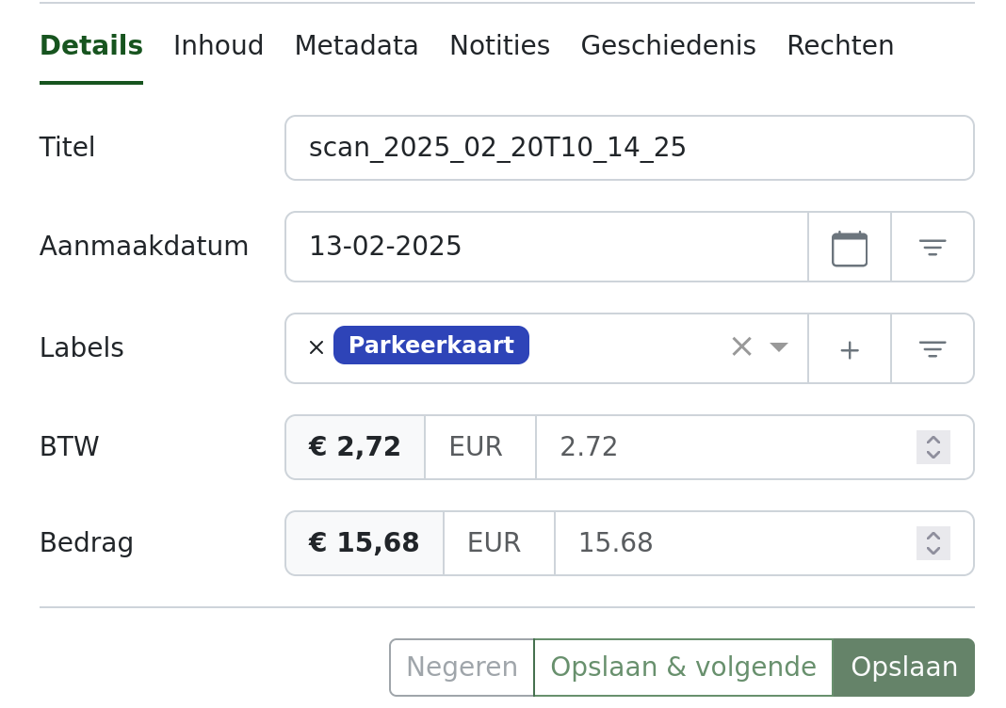
Task: Clear all labels with the X icon
Action: tap(741, 347)
